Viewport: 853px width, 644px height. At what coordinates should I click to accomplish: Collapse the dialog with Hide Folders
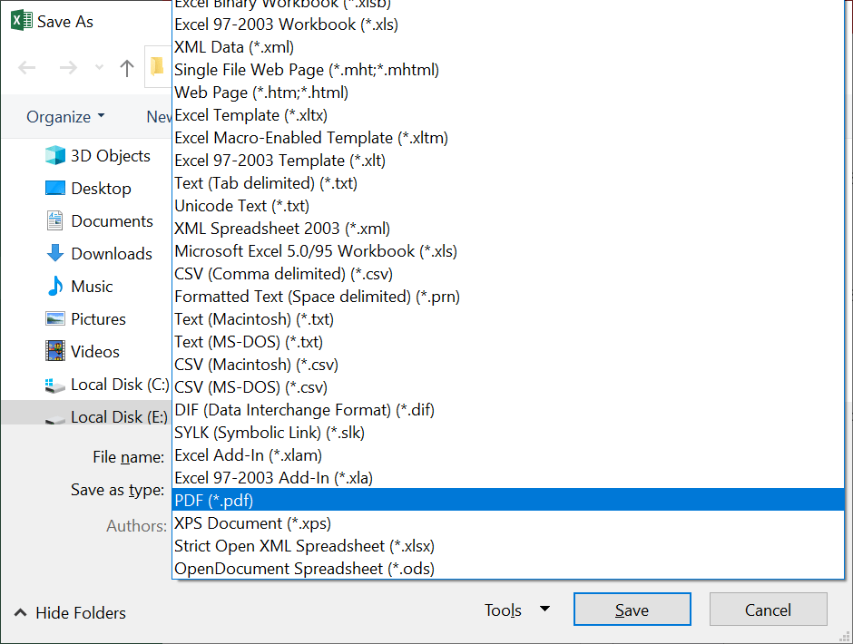coord(68,613)
